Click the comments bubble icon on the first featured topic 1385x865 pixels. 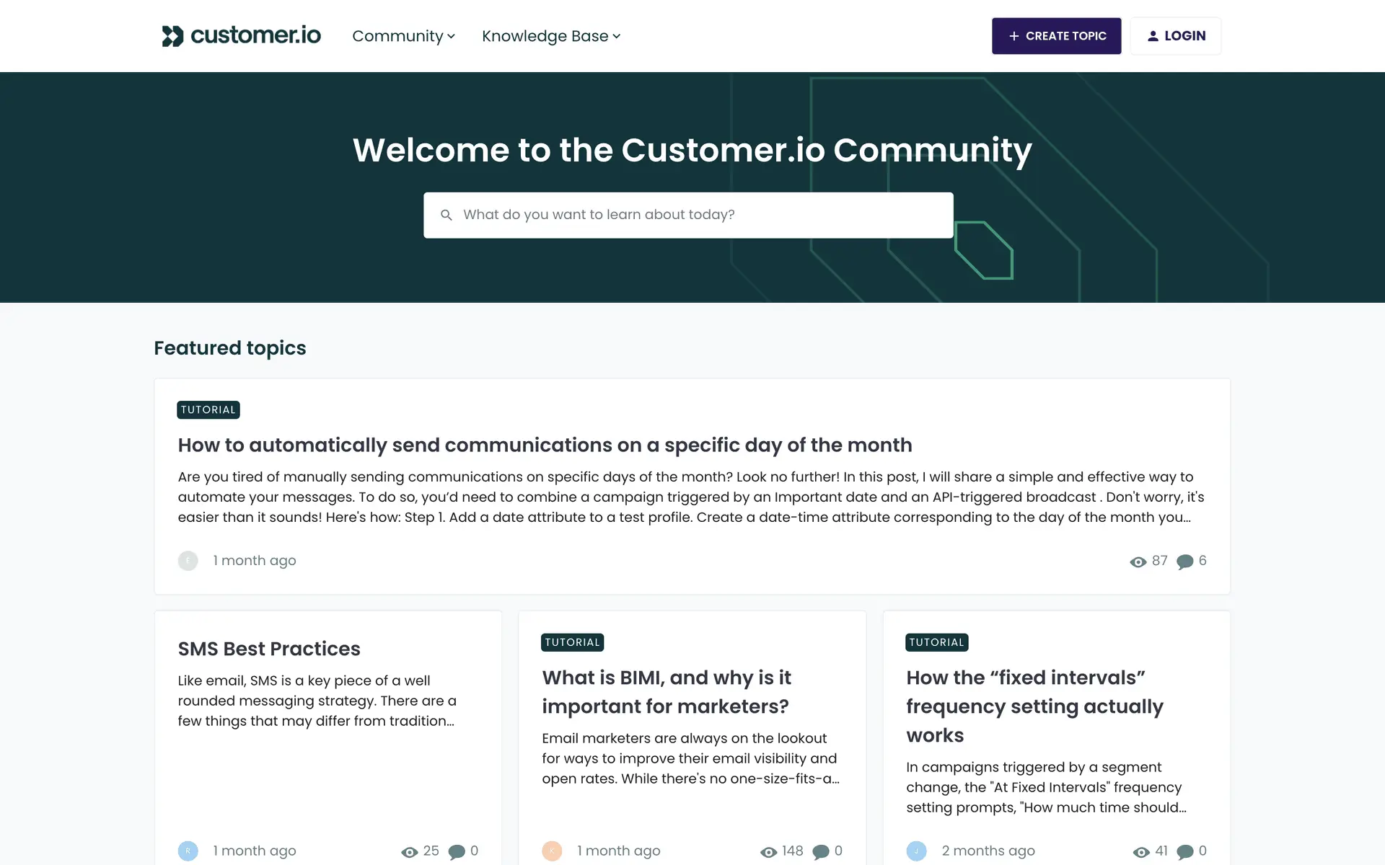click(x=1184, y=562)
